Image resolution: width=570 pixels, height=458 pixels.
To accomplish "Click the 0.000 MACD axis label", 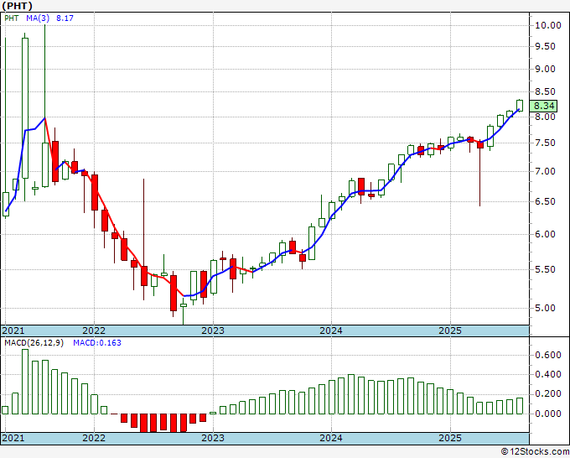I will tap(548, 414).
